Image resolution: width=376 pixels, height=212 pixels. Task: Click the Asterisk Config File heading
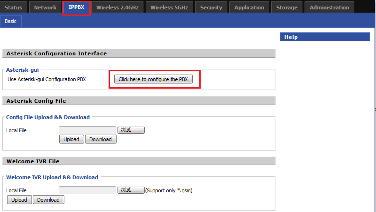pyautogui.click(x=139, y=101)
